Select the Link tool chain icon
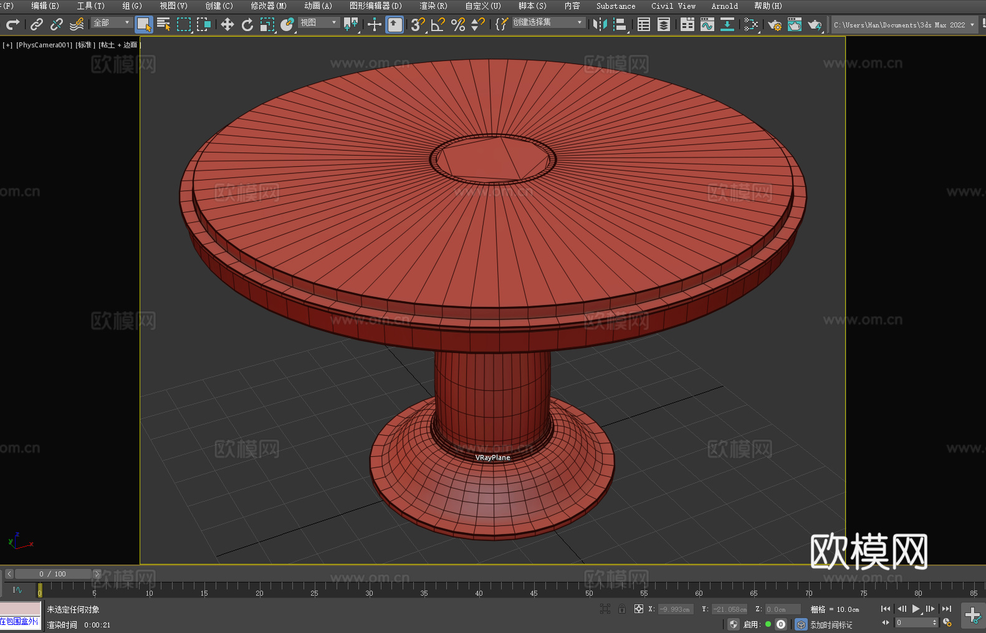986x633 pixels. pos(37,24)
